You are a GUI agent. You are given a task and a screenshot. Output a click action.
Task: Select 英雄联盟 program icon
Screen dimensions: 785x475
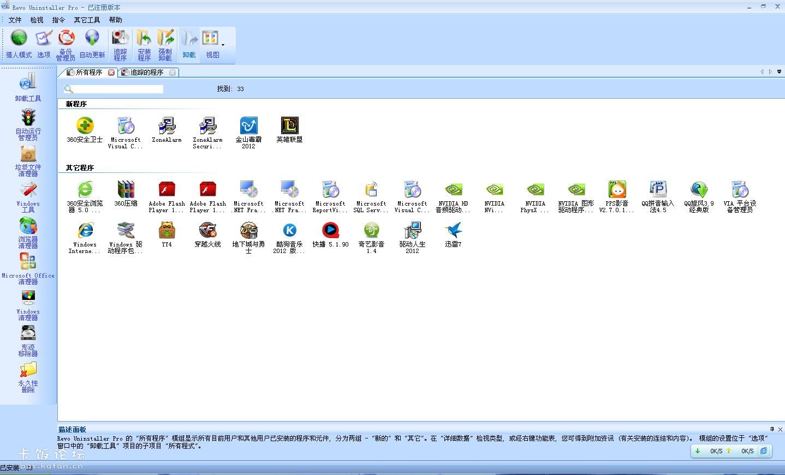(x=289, y=129)
